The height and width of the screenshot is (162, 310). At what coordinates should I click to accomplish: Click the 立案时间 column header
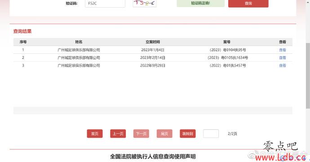pyautogui.click(x=153, y=42)
